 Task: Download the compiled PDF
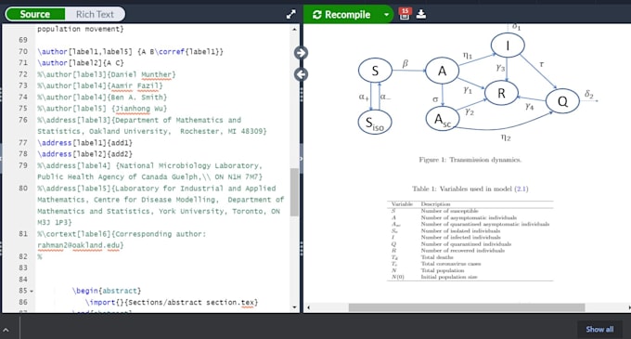(421, 15)
